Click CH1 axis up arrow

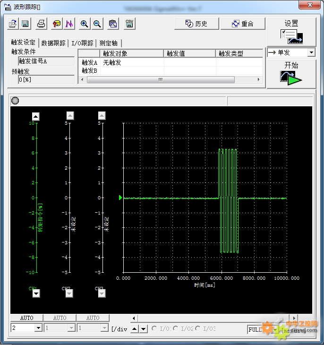pos(36,116)
